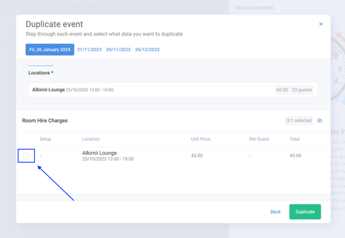Click the Locations * label

(41, 73)
